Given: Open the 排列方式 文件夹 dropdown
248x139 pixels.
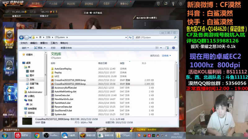Looking at the screenshot, I should (x=166, y=56).
